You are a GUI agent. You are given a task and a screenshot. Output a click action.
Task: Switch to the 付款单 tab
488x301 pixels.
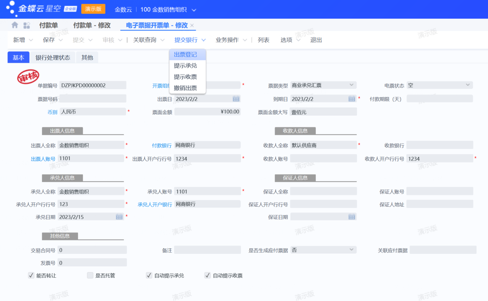[x=49, y=25]
